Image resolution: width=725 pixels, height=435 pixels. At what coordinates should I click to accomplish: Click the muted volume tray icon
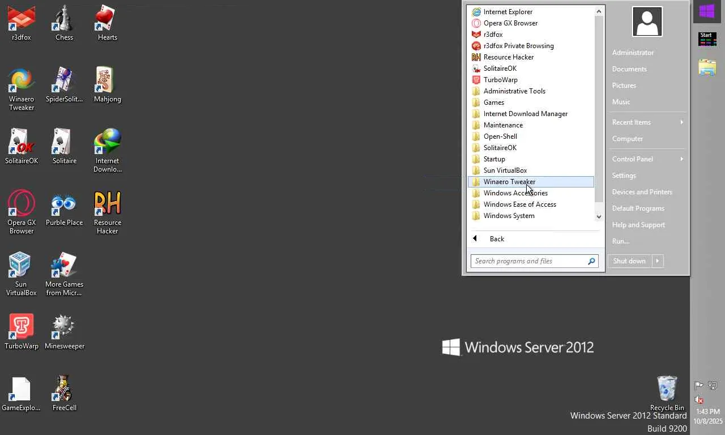pos(699,400)
